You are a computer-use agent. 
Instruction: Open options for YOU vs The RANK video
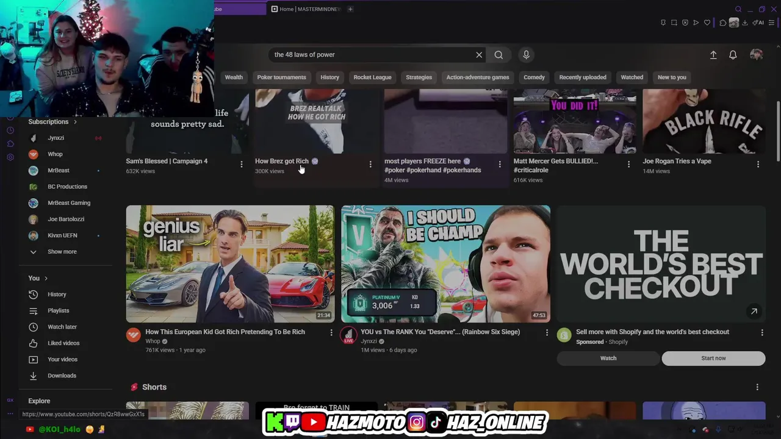tap(547, 332)
